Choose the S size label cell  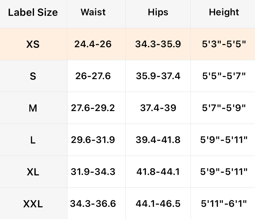coord(33,76)
